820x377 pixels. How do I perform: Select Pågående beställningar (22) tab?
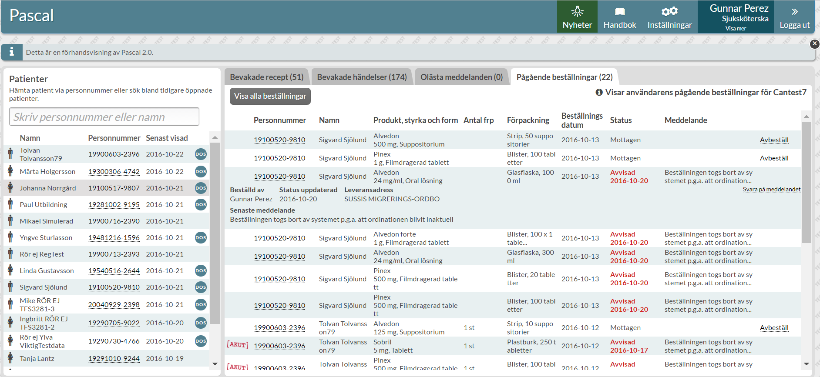[565, 77]
